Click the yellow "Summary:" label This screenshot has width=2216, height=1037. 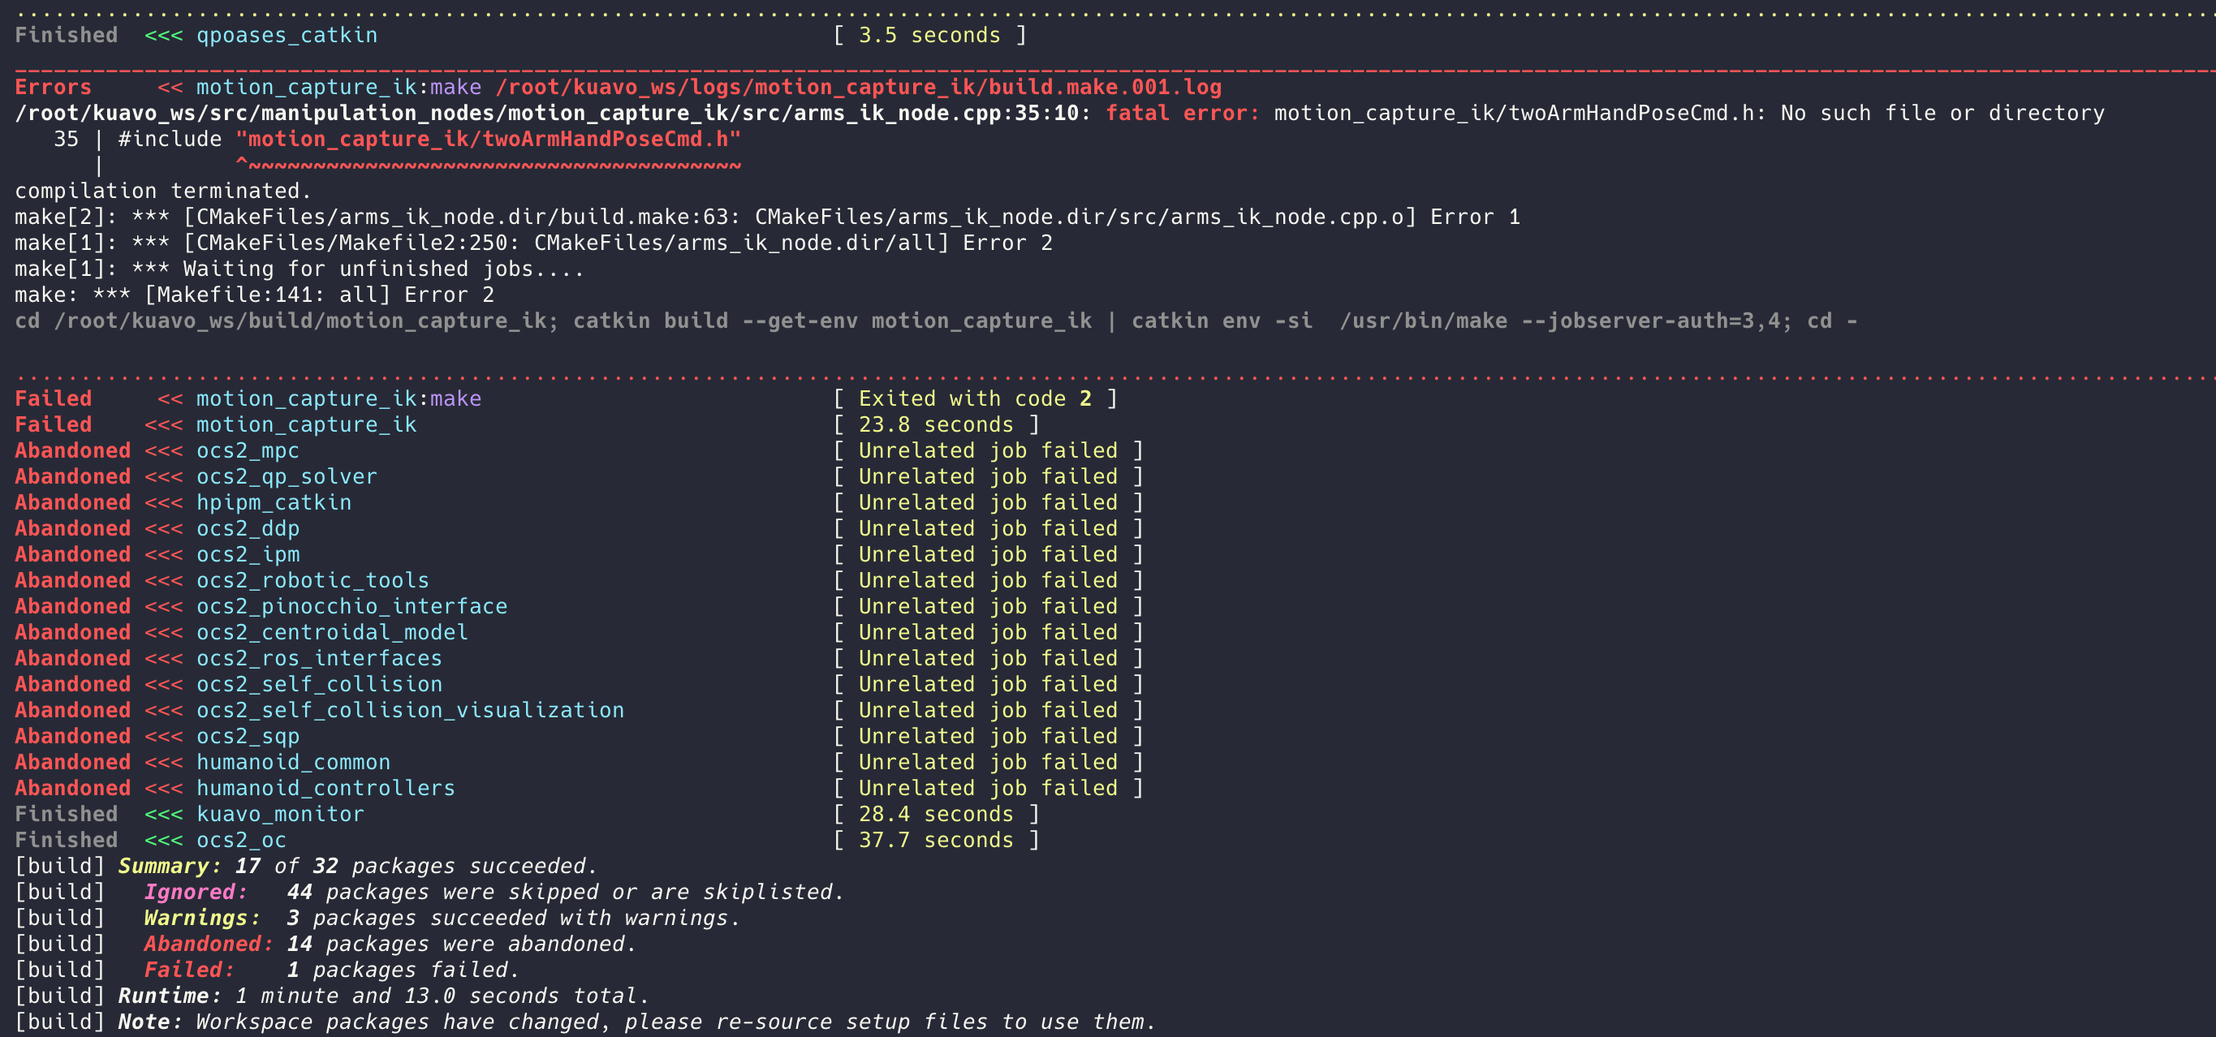(x=170, y=866)
